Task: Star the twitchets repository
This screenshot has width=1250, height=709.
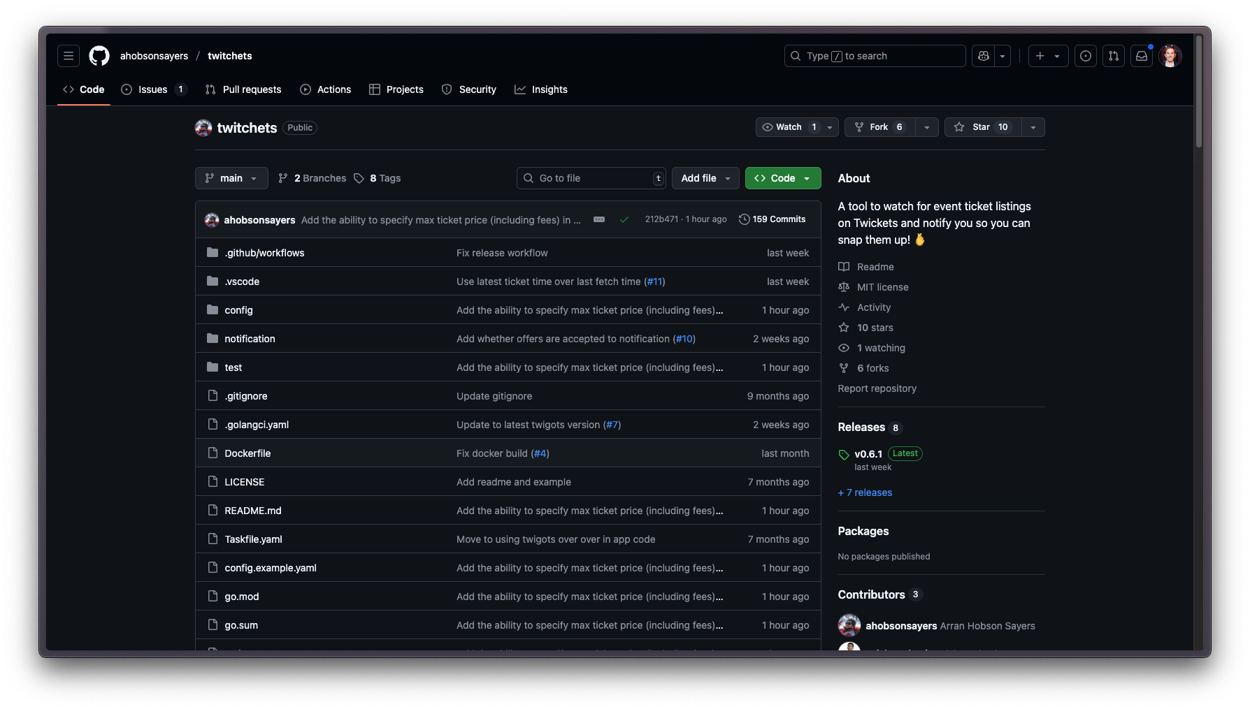Action: pos(982,127)
